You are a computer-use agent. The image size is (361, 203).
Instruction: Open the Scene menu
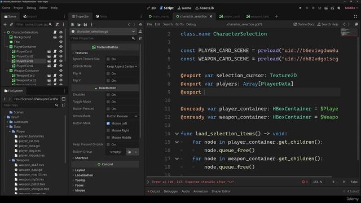click(x=6, y=8)
